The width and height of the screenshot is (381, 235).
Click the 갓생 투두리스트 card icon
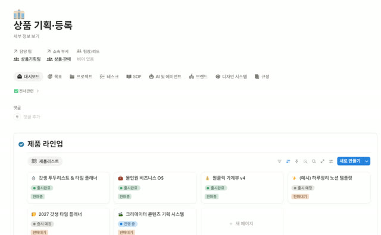(33, 178)
